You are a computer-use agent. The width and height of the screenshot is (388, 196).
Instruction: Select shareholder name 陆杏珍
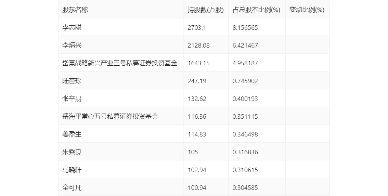click(x=72, y=81)
